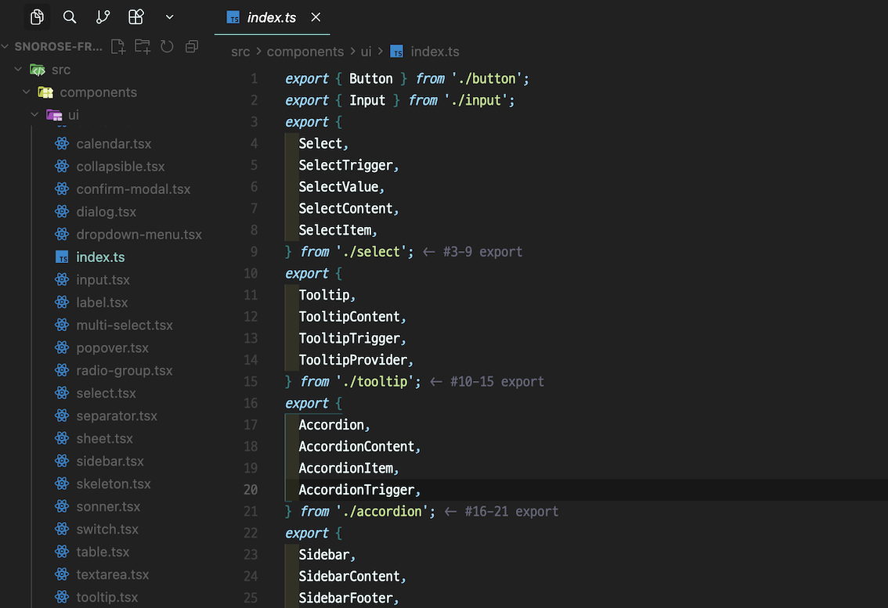Click the New File icon in explorer header
This screenshot has width=888, height=608.
click(x=118, y=46)
